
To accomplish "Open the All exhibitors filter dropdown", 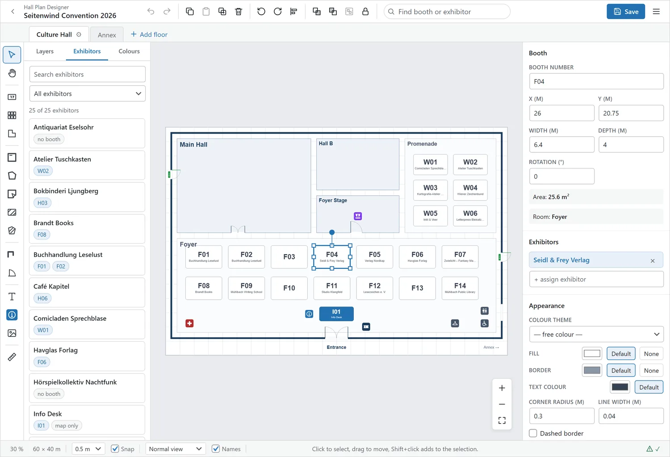I will [x=87, y=94].
